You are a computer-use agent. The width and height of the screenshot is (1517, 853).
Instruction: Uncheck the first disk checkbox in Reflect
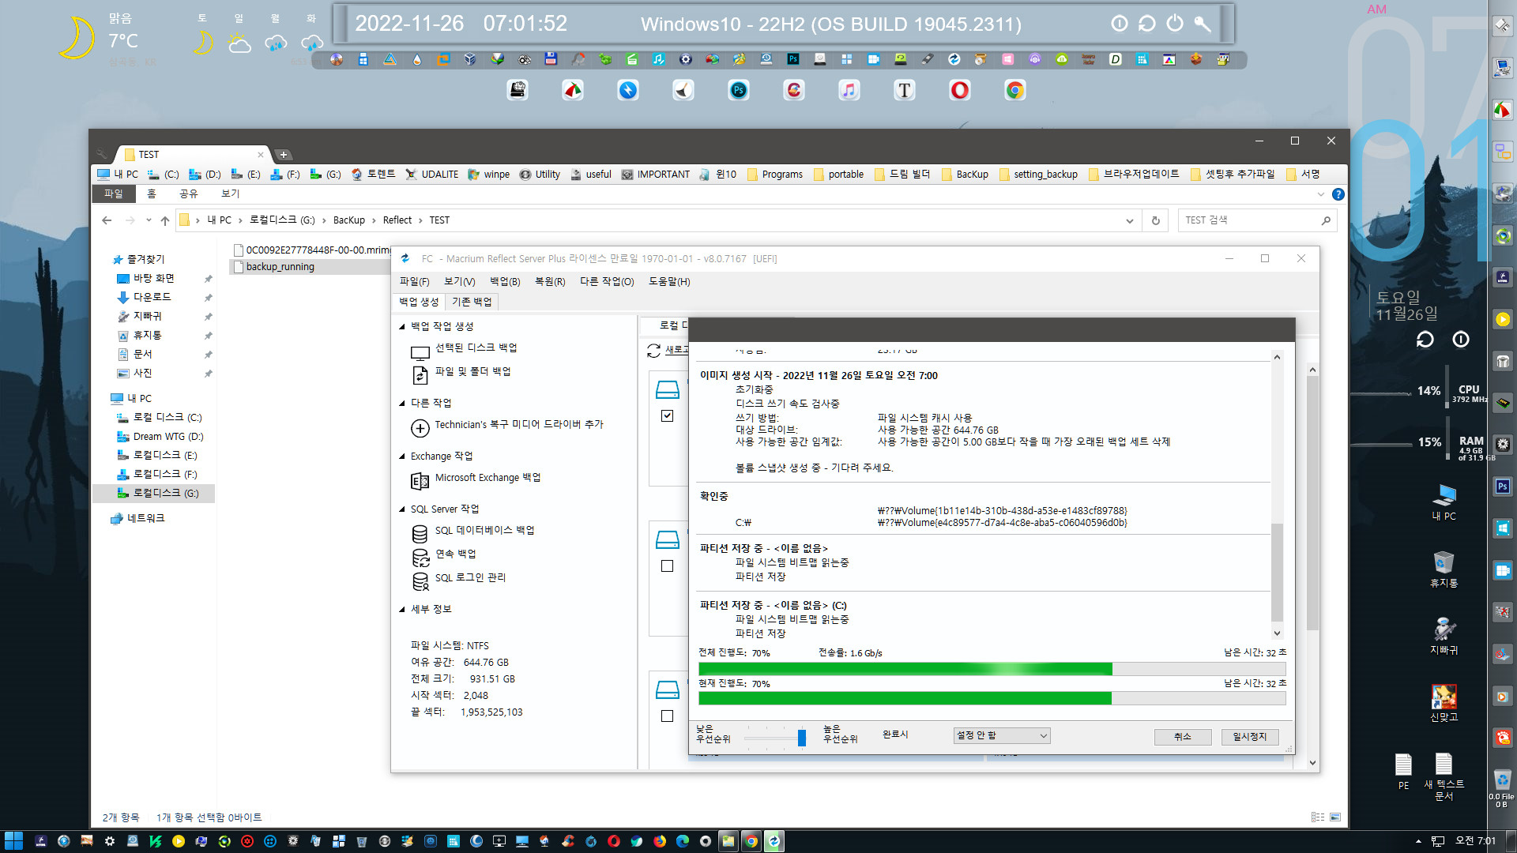(x=668, y=416)
